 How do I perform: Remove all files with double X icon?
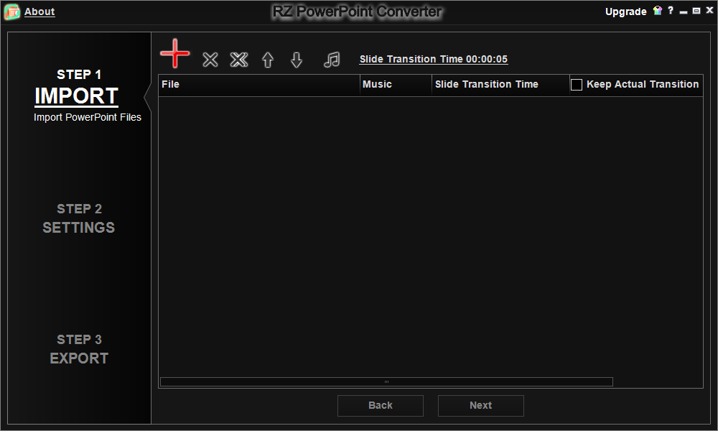click(x=239, y=60)
